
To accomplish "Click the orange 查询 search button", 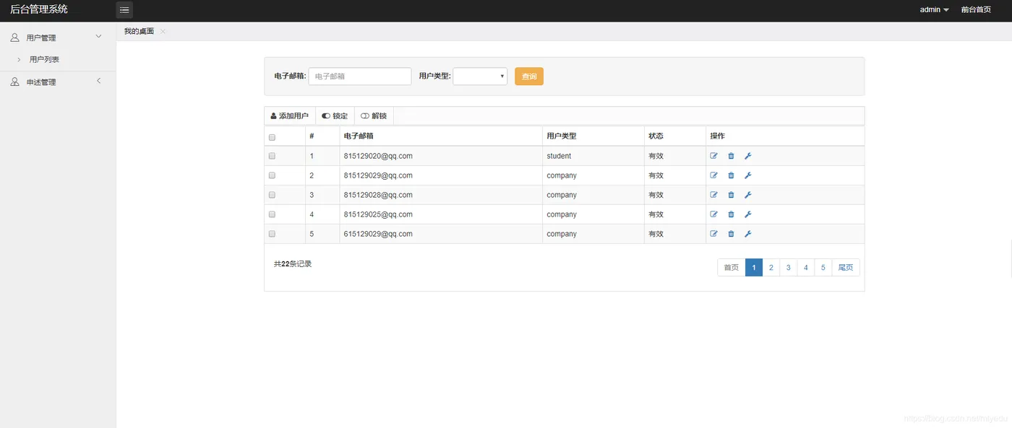I will (x=529, y=77).
